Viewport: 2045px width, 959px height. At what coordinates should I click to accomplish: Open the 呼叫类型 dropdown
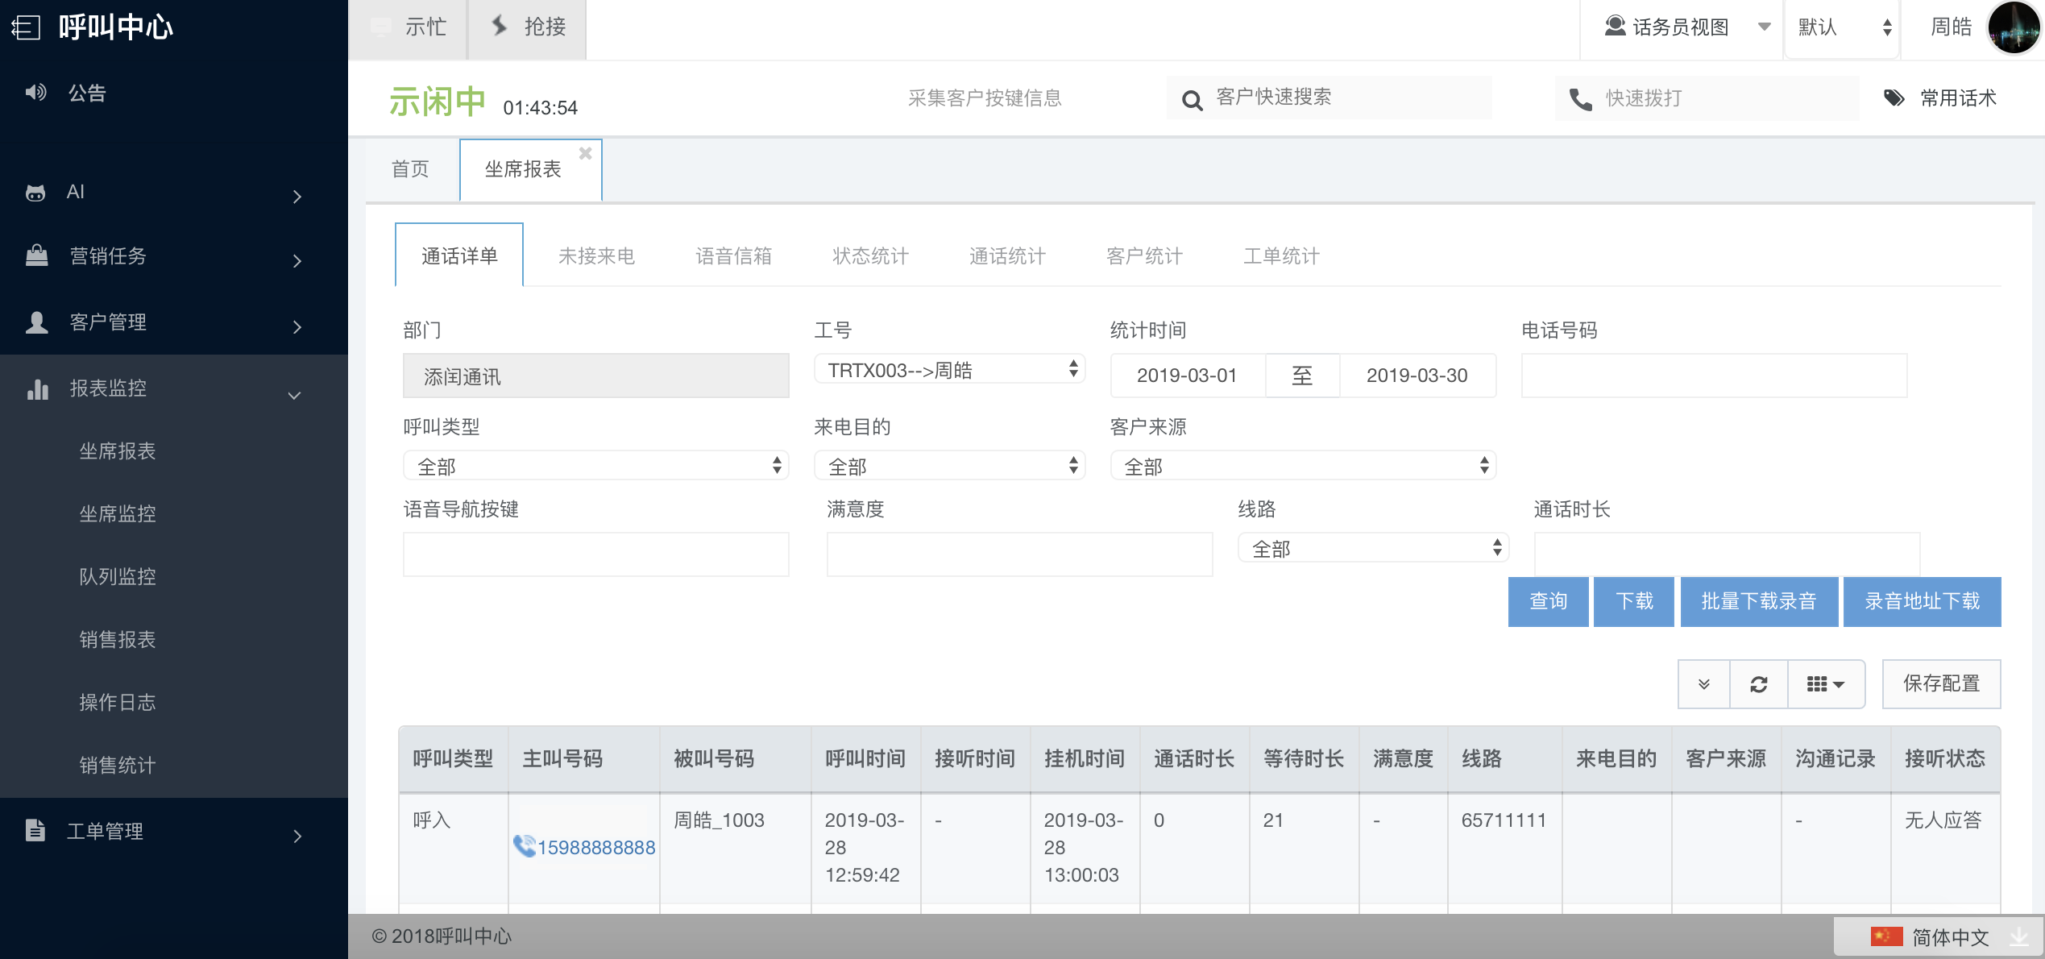coord(595,466)
